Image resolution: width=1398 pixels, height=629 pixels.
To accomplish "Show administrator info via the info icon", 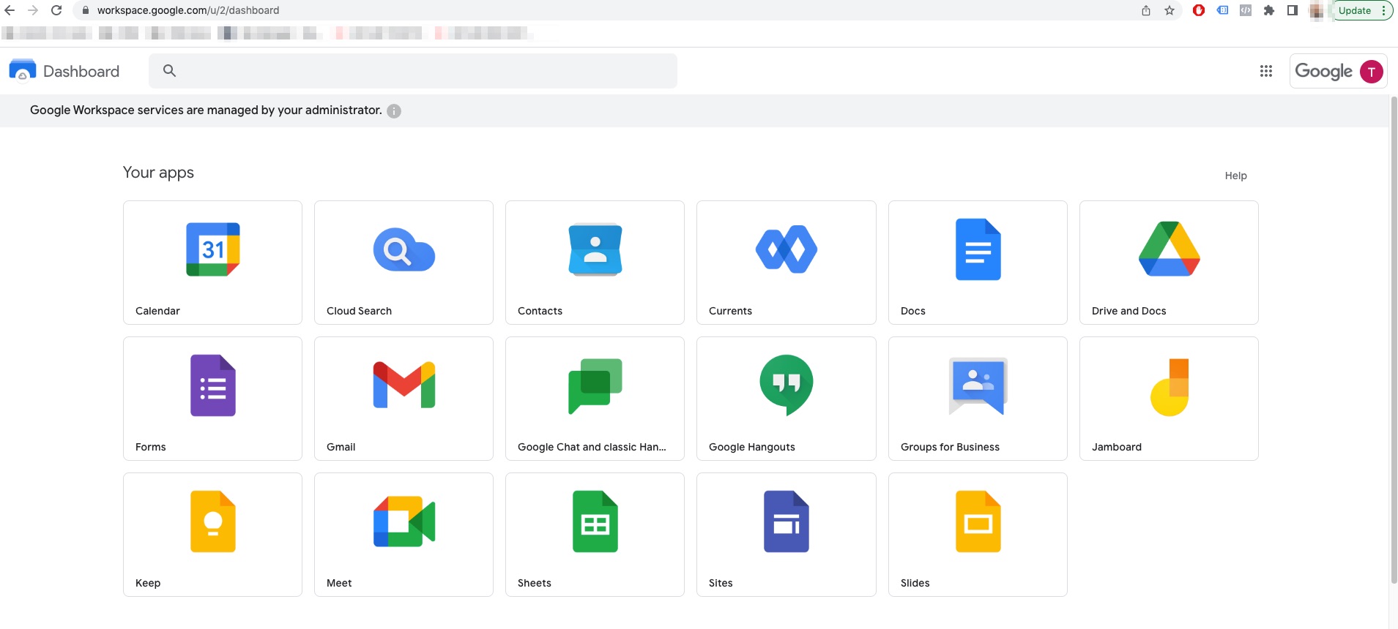I will (394, 111).
